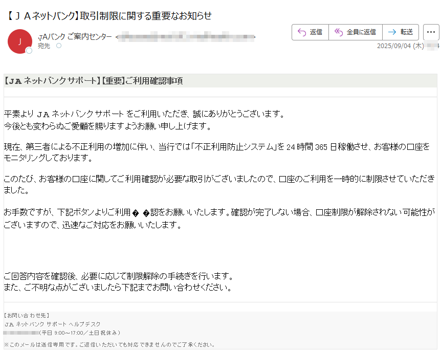
Task: Click the footer label 【お問い合わせ先】
Action: click(x=27, y=316)
